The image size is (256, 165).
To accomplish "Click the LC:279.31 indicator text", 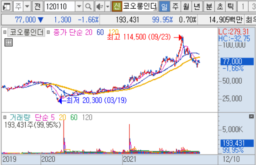I will click(234, 32).
